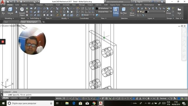
Task: Choose the Extrude tool
Action: (10, 11)
